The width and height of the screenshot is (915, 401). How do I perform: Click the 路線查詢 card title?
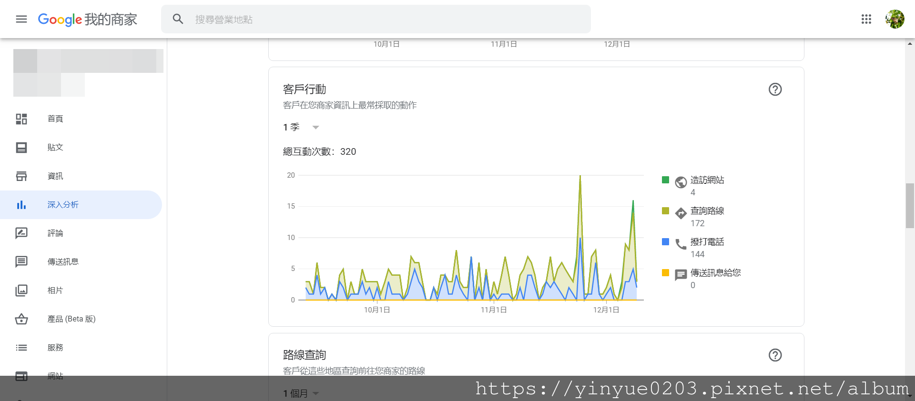[x=305, y=355]
